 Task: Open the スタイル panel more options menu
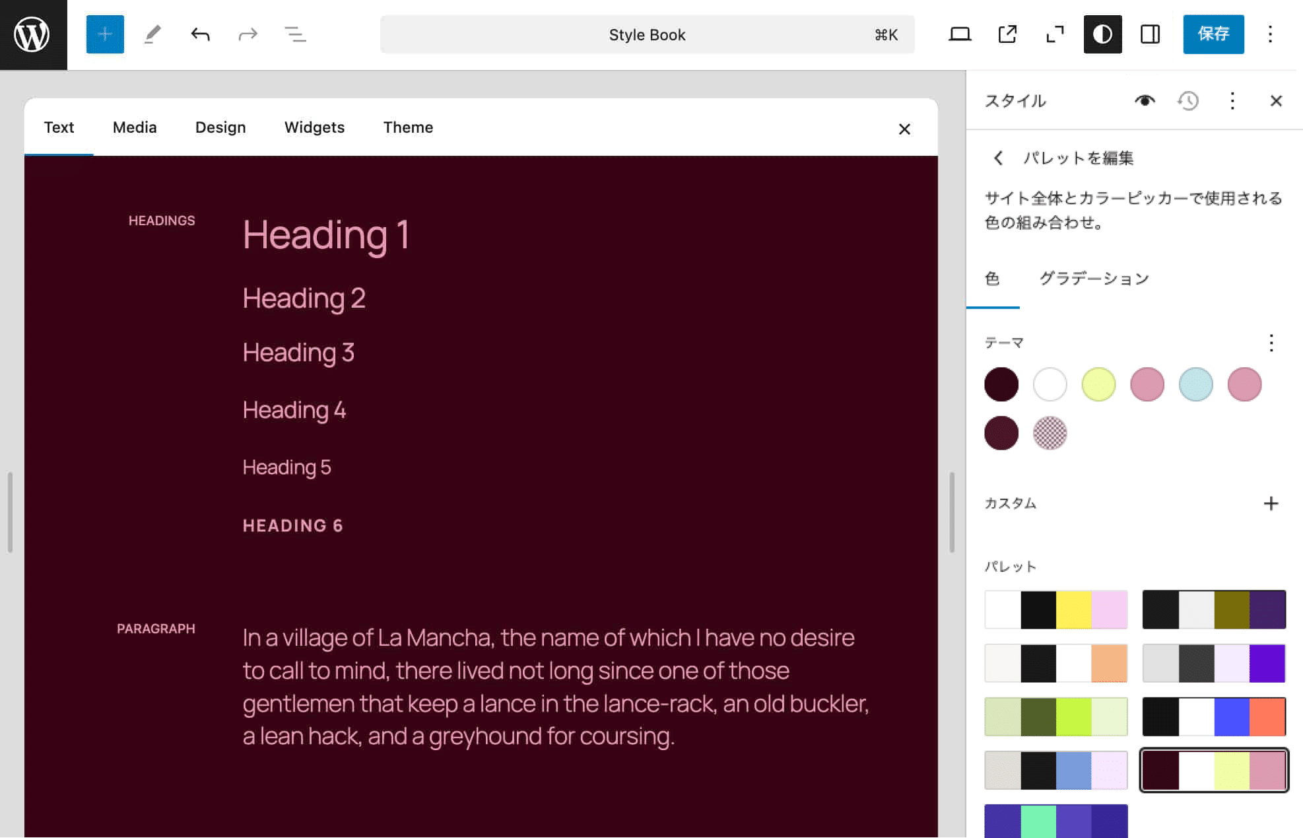point(1232,101)
